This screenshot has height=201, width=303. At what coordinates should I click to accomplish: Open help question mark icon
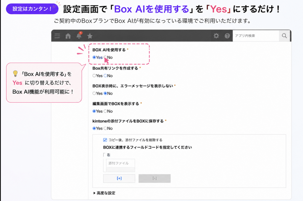click(x=227, y=36)
